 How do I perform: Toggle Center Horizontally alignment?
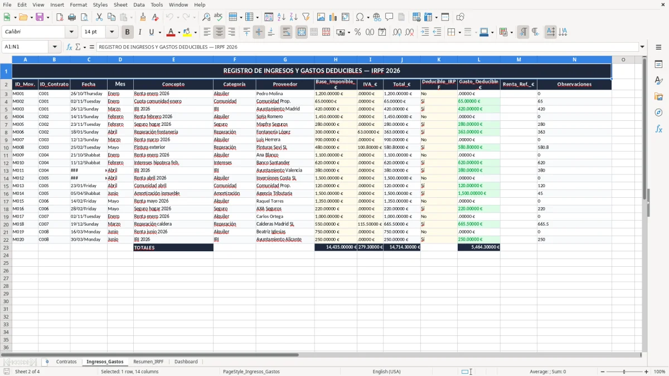(x=219, y=32)
